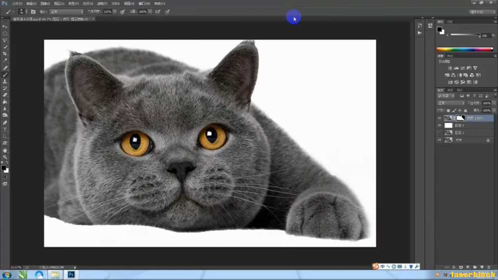Select the Hand tool
The image size is (498, 280).
5,150
